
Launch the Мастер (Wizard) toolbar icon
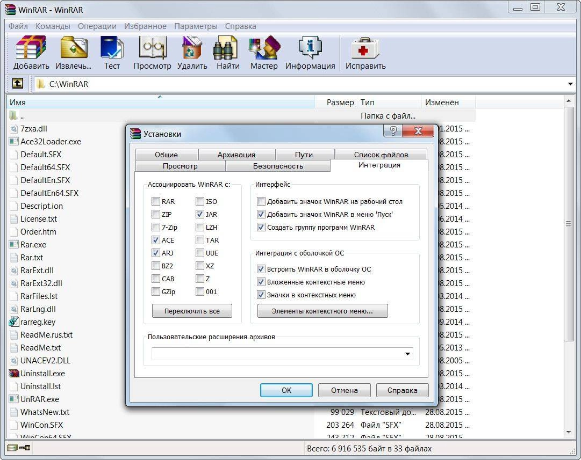tap(264, 47)
